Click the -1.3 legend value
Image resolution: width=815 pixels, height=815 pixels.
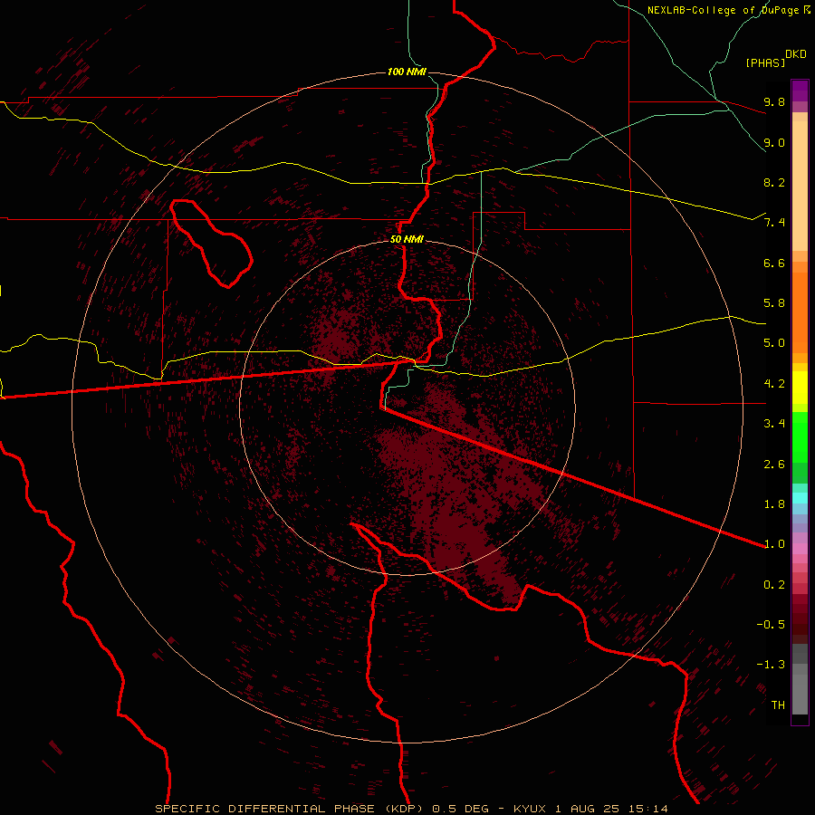(x=771, y=665)
